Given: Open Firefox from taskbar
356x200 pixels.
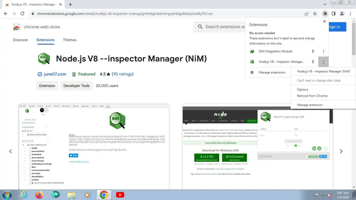Looking at the screenshot, I should 39,195.
